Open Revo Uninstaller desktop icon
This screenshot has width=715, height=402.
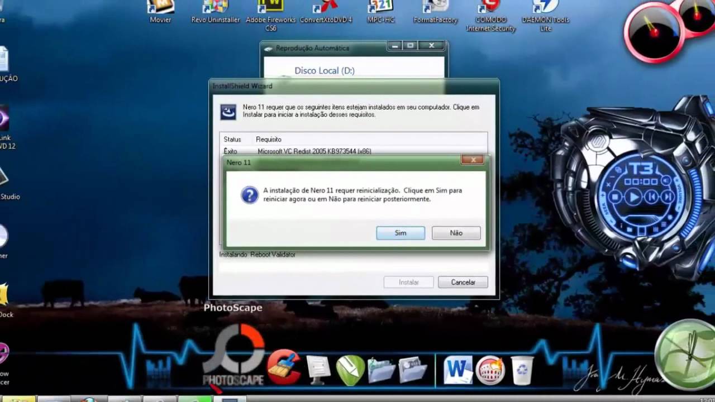click(x=216, y=12)
